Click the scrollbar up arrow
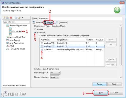126x98 pixels. pyautogui.click(x=121, y=25)
